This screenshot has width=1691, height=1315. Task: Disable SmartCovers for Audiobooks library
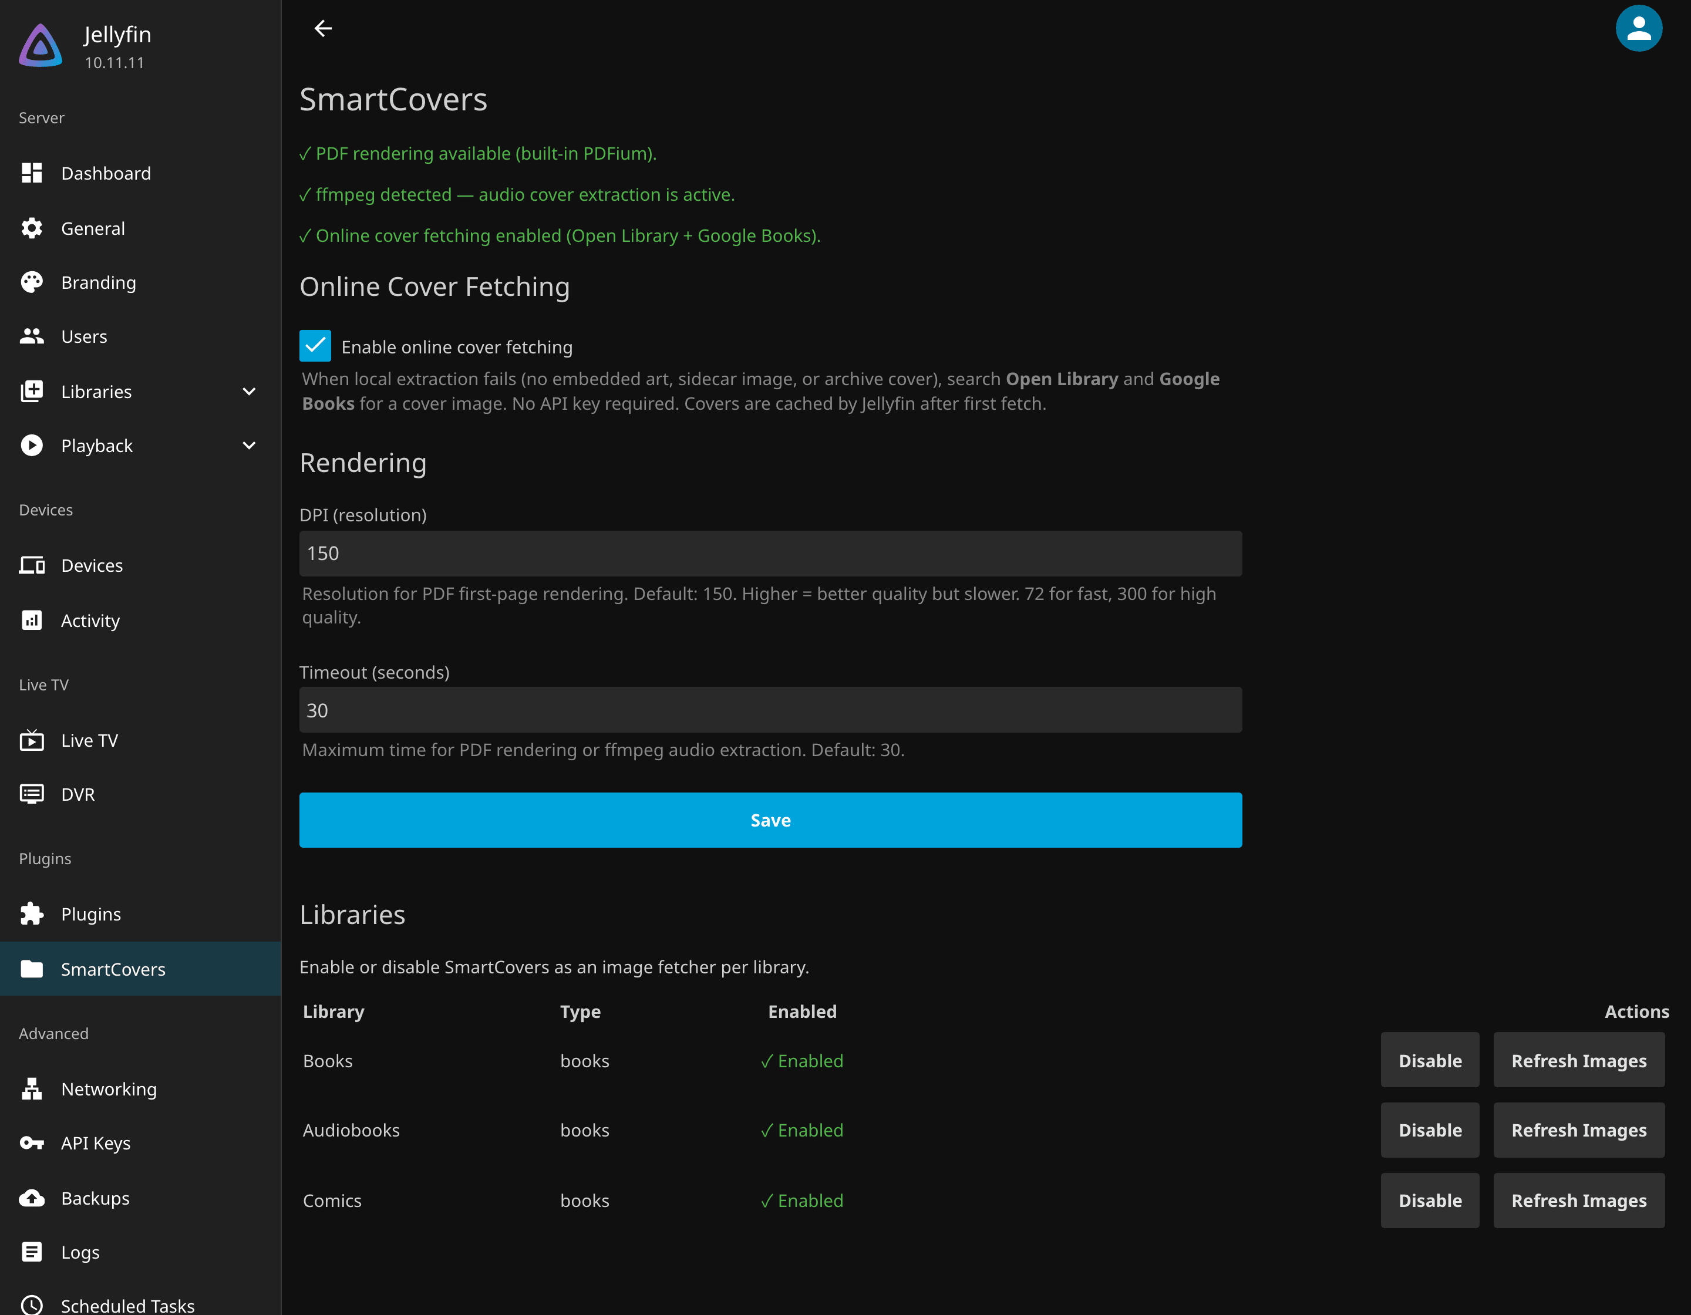(1429, 1129)
